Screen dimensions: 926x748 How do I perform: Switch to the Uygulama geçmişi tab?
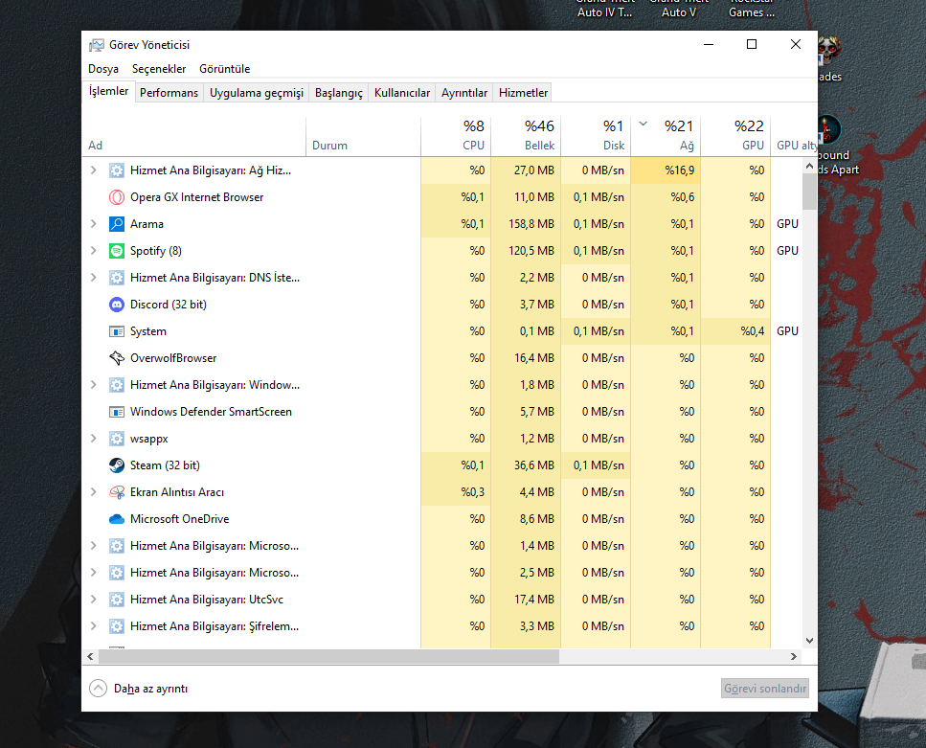coord(257,93)
